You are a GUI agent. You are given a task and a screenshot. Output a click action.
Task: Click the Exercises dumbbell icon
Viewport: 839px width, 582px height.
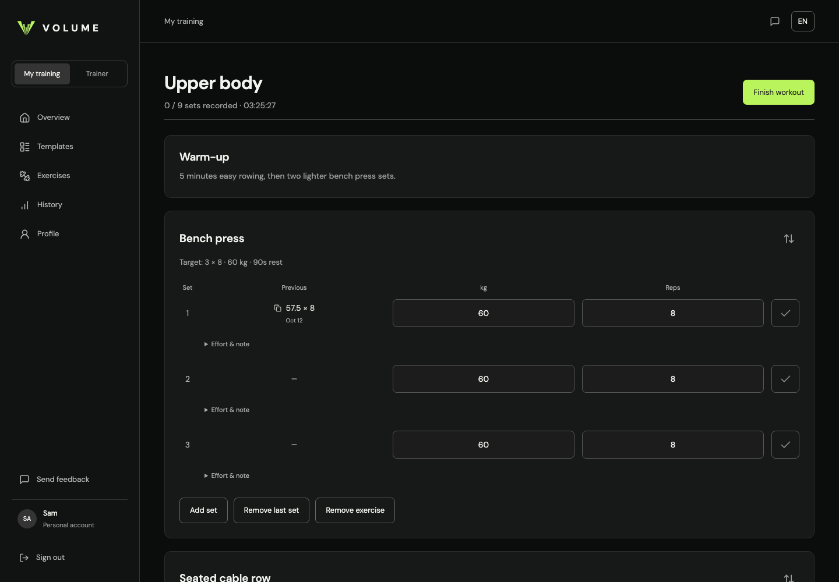[24, 176]
